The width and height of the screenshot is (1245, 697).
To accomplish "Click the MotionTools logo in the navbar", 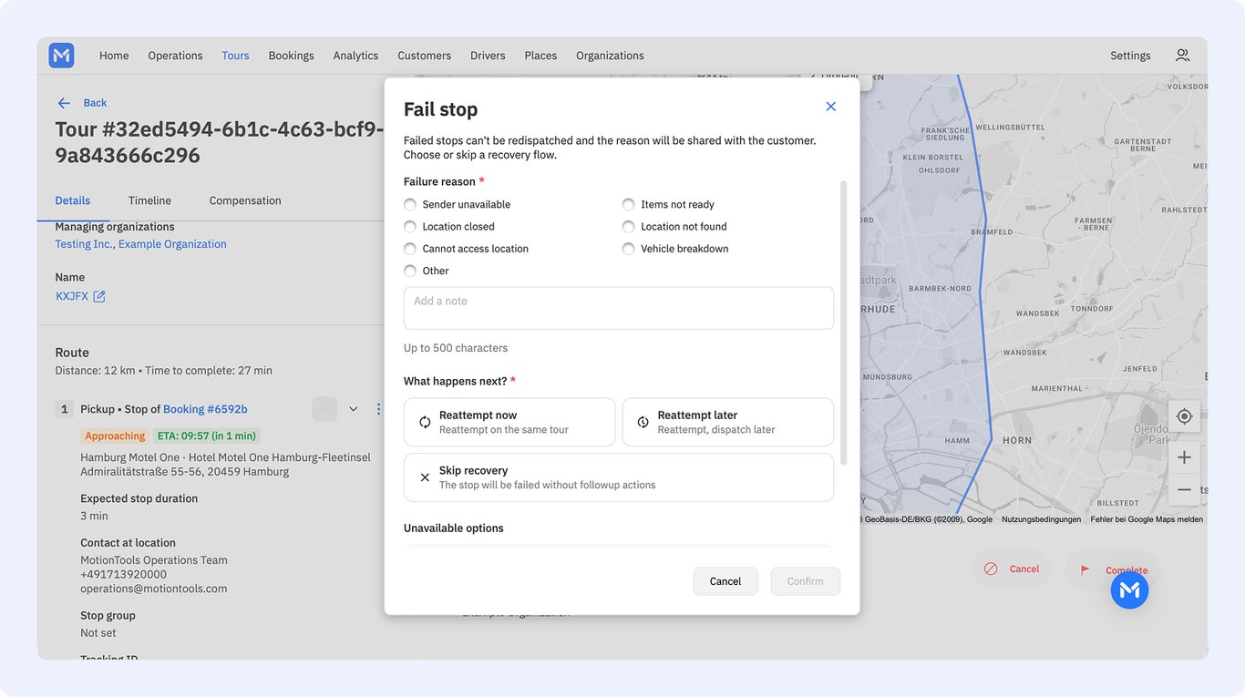I will pos(61,56).
